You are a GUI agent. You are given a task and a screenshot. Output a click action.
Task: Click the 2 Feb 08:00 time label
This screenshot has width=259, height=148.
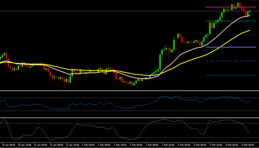pyautogui.click(x=152, y=146)
